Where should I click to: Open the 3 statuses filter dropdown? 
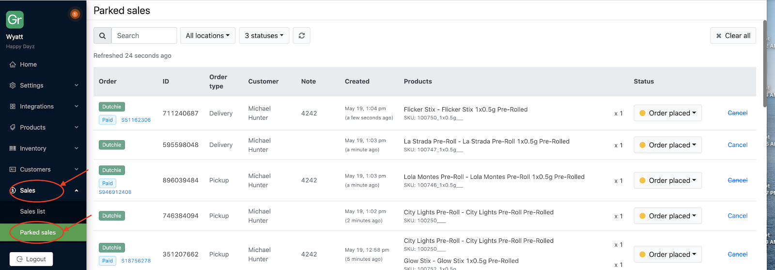tap(264, 35)
